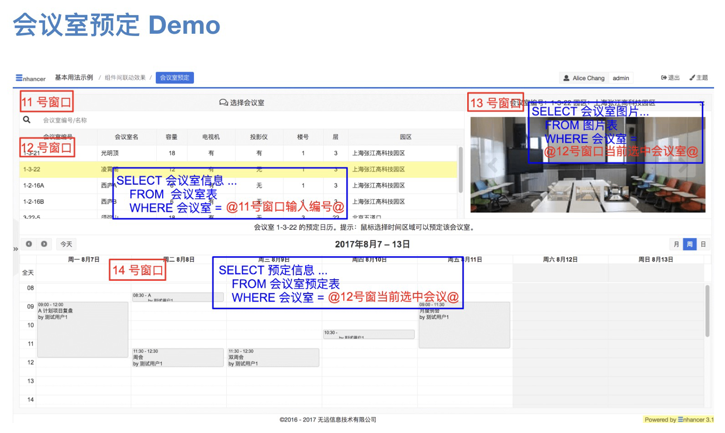
Task: Sort by 园区 column header
Action: pyautogui.click(x=405, y=137)
